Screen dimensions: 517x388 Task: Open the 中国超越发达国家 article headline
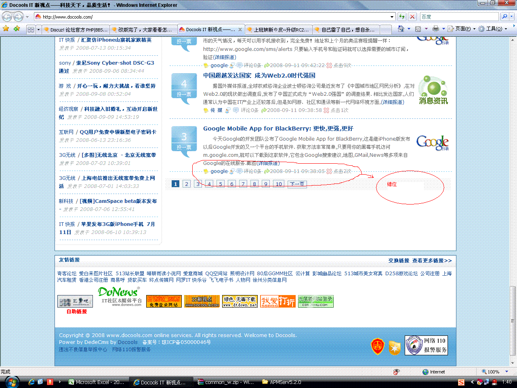point(259,76)
